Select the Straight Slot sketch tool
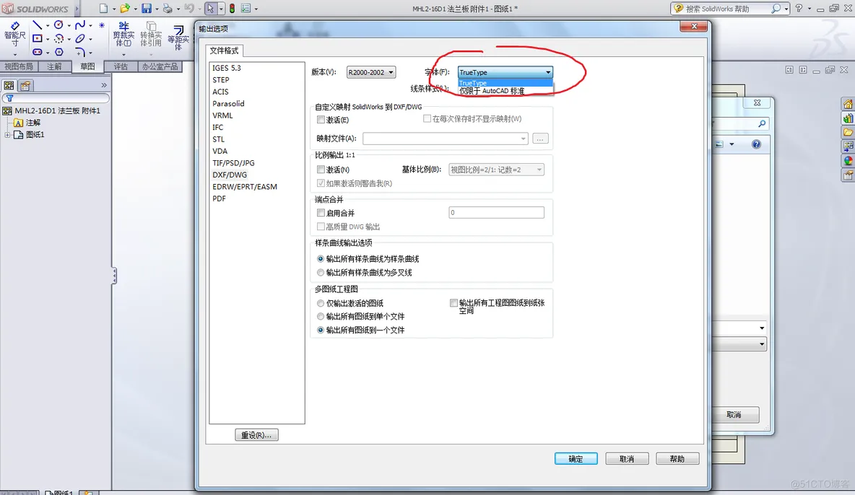The height and width of the screenshot is (495, 855). click(x=37, y=53)
